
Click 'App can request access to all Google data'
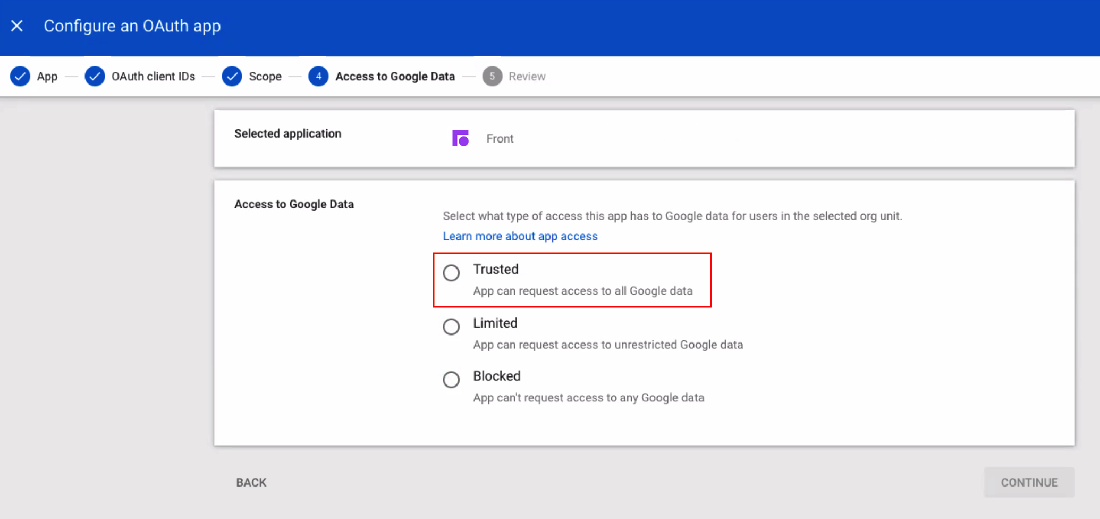coord(583,291)
